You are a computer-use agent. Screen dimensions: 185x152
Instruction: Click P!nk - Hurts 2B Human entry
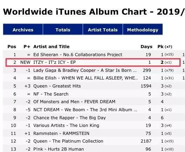pyautogui.click(x=59, y=149)
